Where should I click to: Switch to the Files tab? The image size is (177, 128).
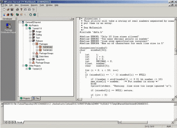coord(36,98)
